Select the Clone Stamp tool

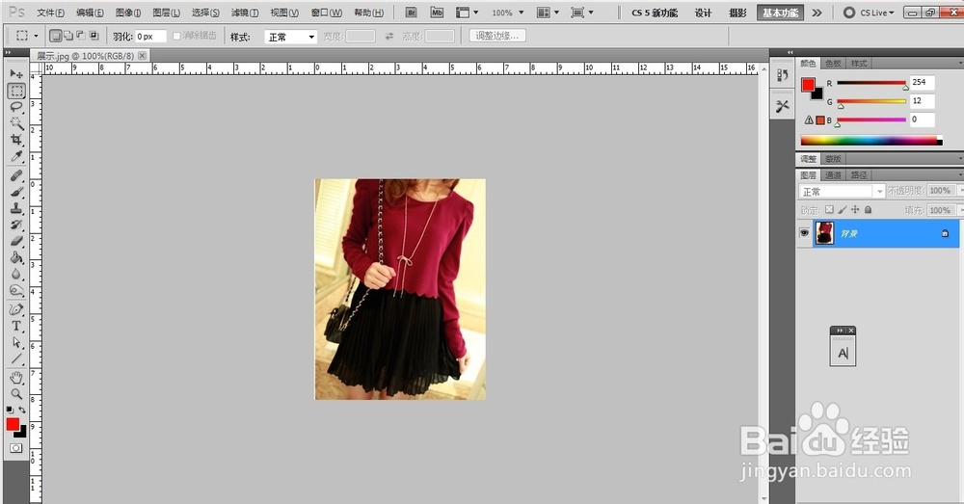point(16,208)
